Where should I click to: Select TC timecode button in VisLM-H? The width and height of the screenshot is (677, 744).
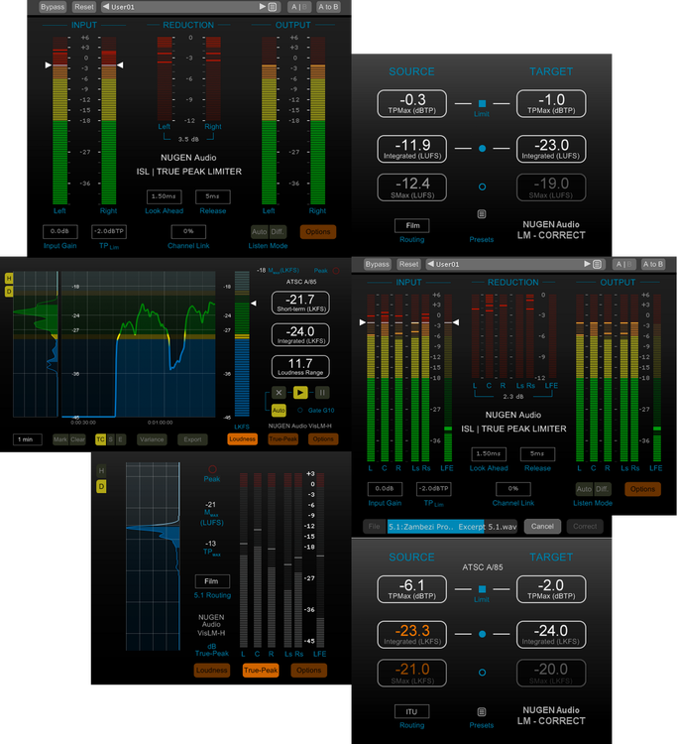pyautogui.click(x=100, y=439)
